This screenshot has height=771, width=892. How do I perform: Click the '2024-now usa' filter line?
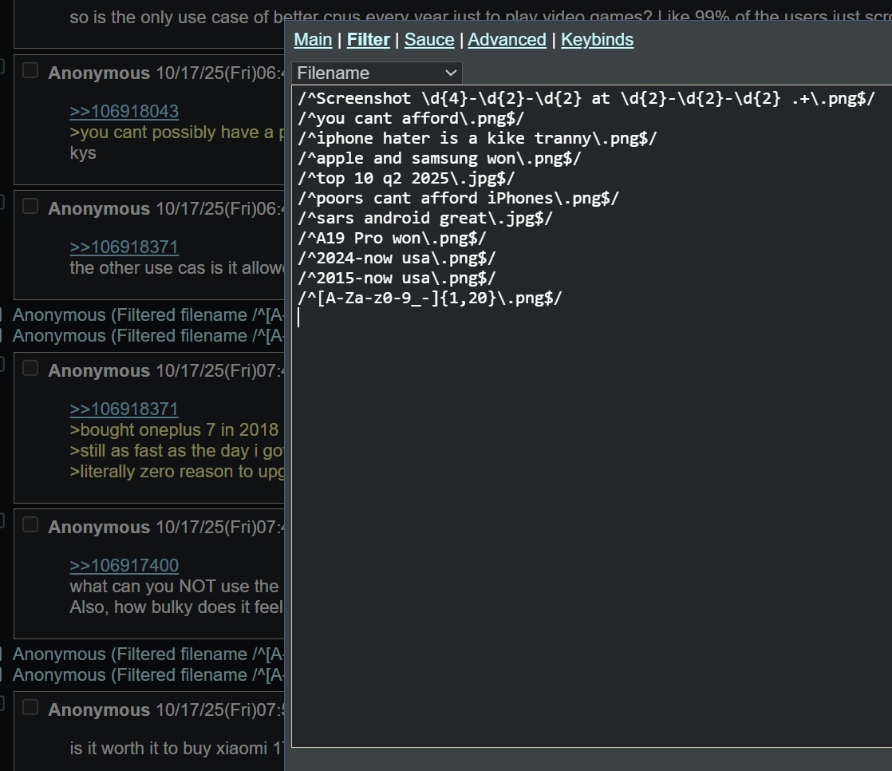click(396, 258)
